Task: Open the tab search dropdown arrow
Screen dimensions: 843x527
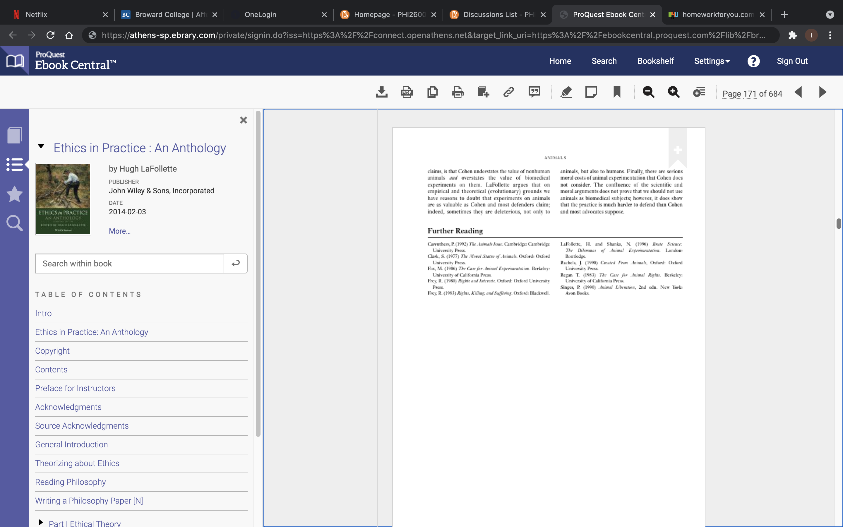Action: [x=830, y=15]
